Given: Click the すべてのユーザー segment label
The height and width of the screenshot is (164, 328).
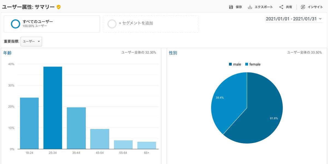Looking at the screenshot, I should (x=38, y=21).
